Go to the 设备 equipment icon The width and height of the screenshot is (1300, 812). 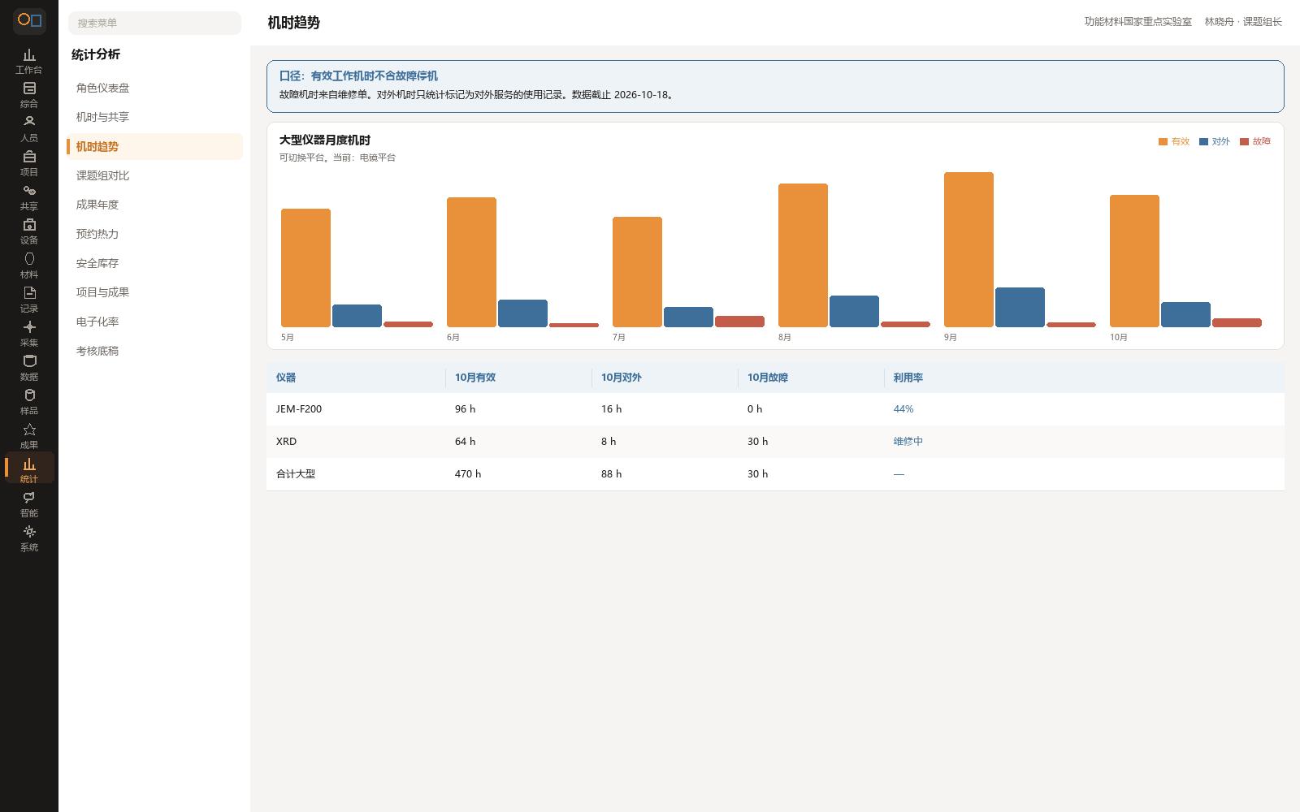point(29,232)
